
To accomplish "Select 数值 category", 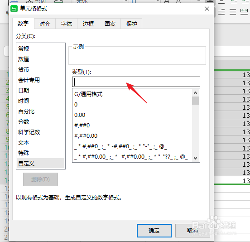I will tap(40, 59).
